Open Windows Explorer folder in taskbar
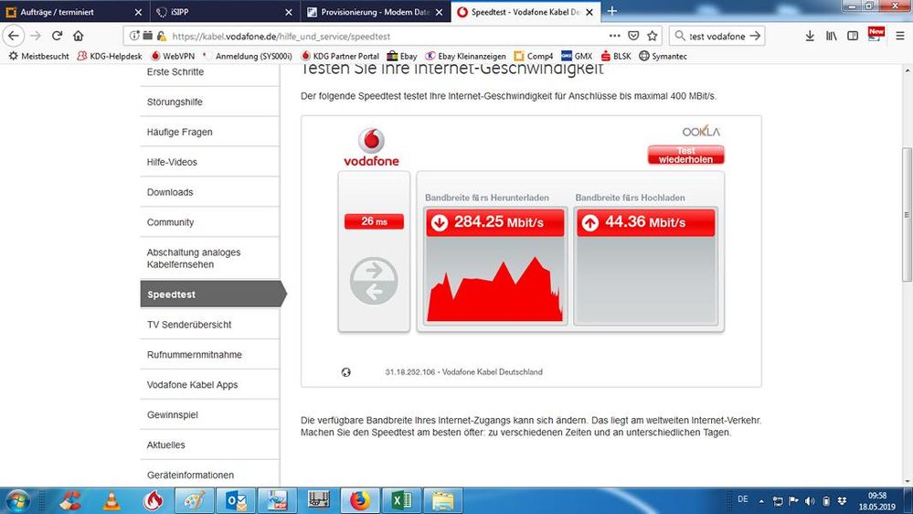Screen dimensions: 913x514 point(442,501)
